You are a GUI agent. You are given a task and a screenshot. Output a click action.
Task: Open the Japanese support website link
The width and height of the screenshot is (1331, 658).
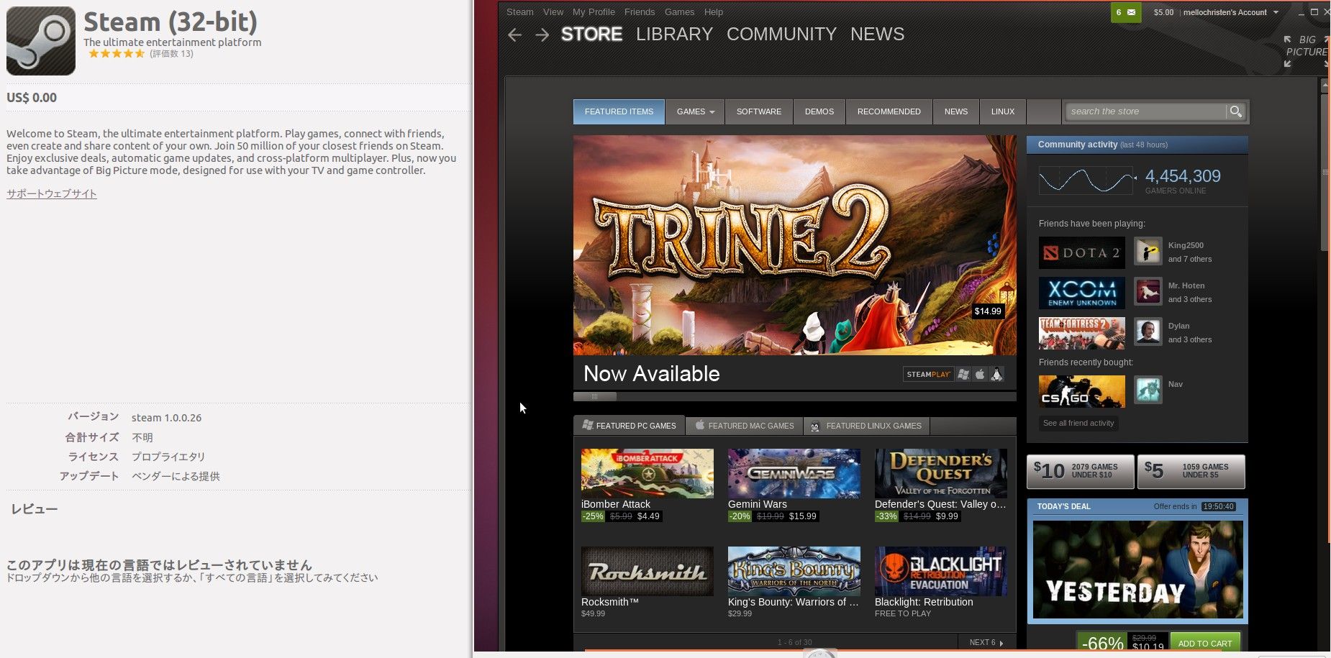pos(52,193)
